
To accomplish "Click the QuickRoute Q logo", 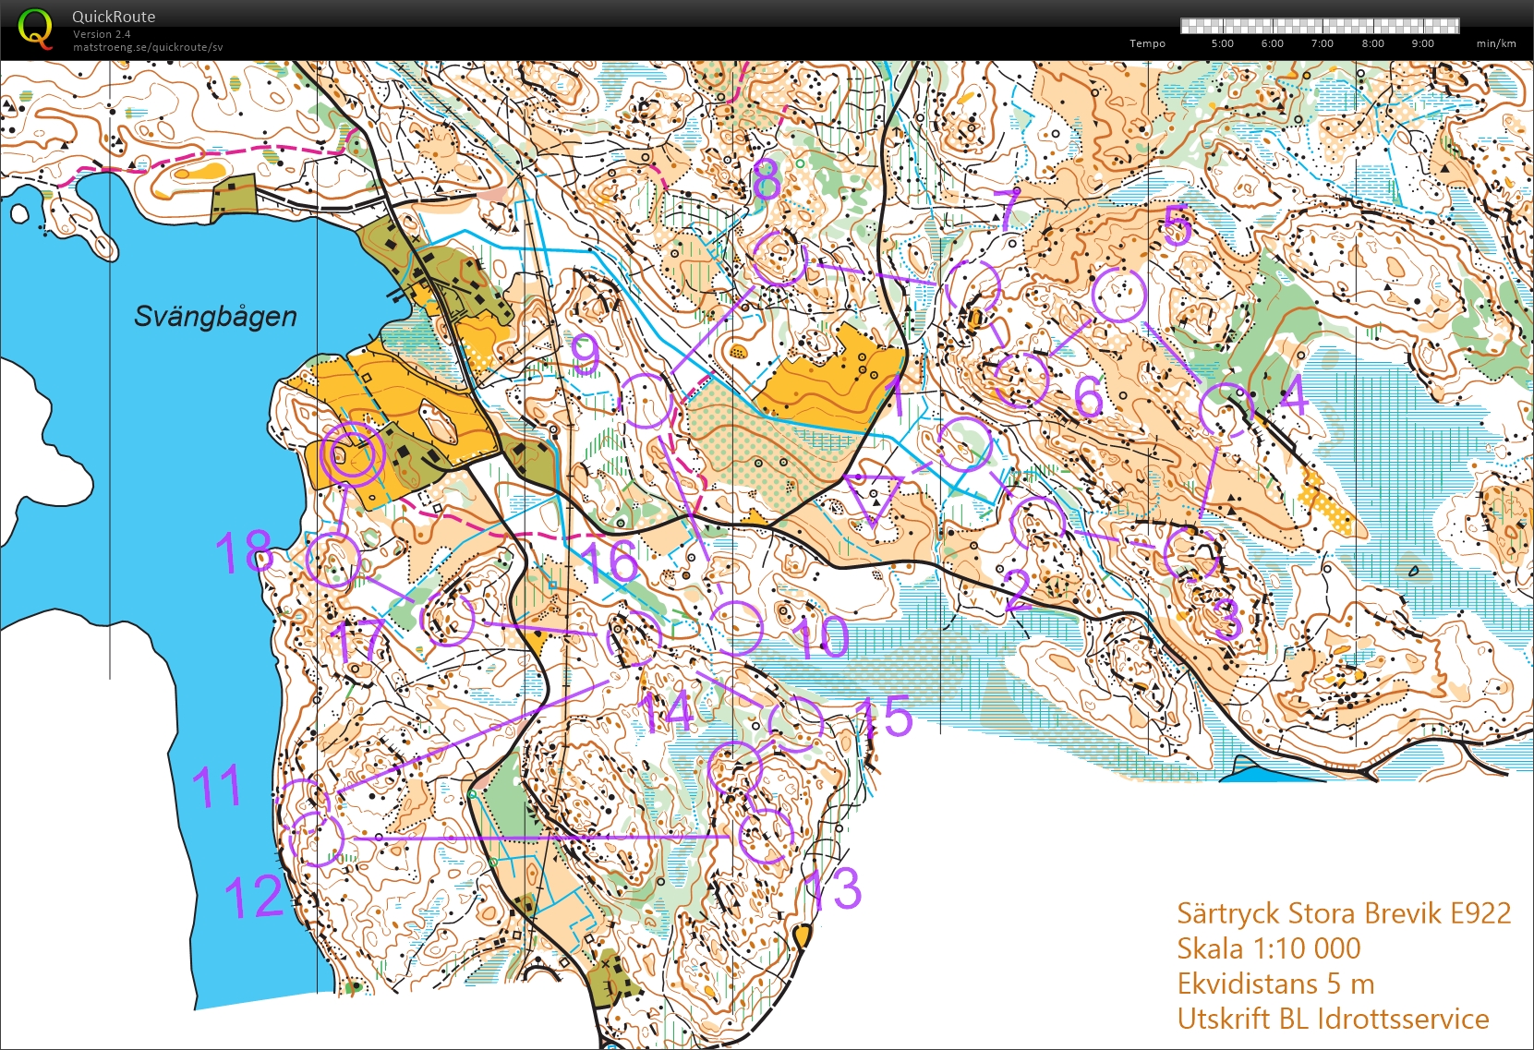I will 36,28.
